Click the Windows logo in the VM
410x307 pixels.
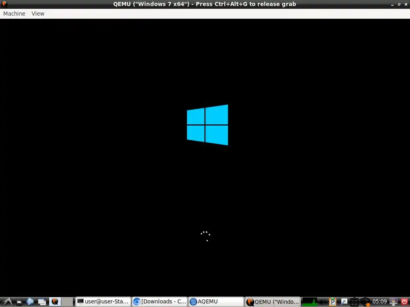click(x=207, y=125)
